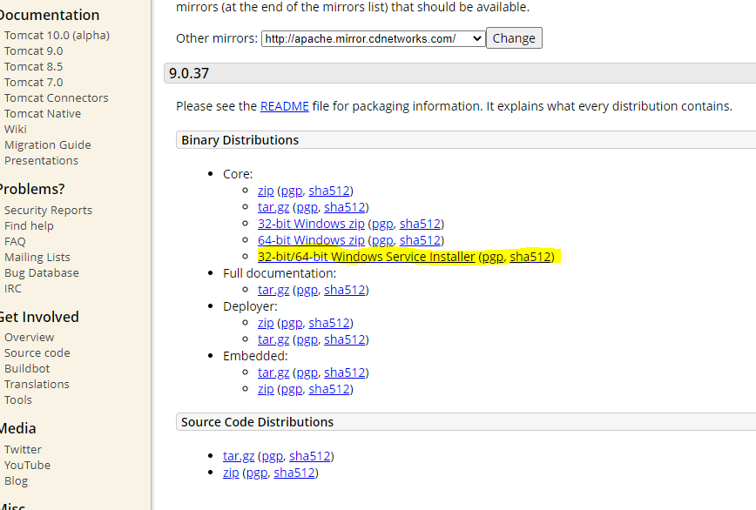Open pgp for Deployer tar.gz
Viewport: 756px width, 510px height.
pyautogui.click(x=307, y=339)
